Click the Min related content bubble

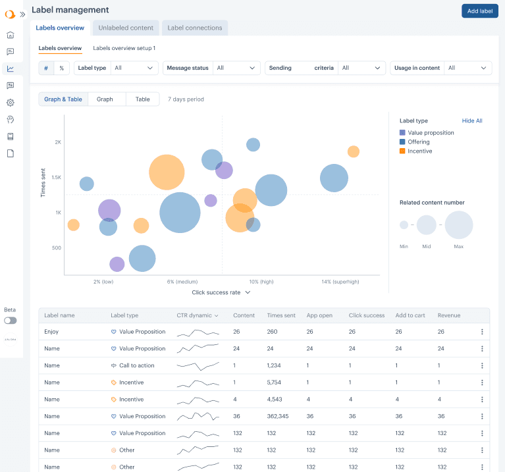404,224
